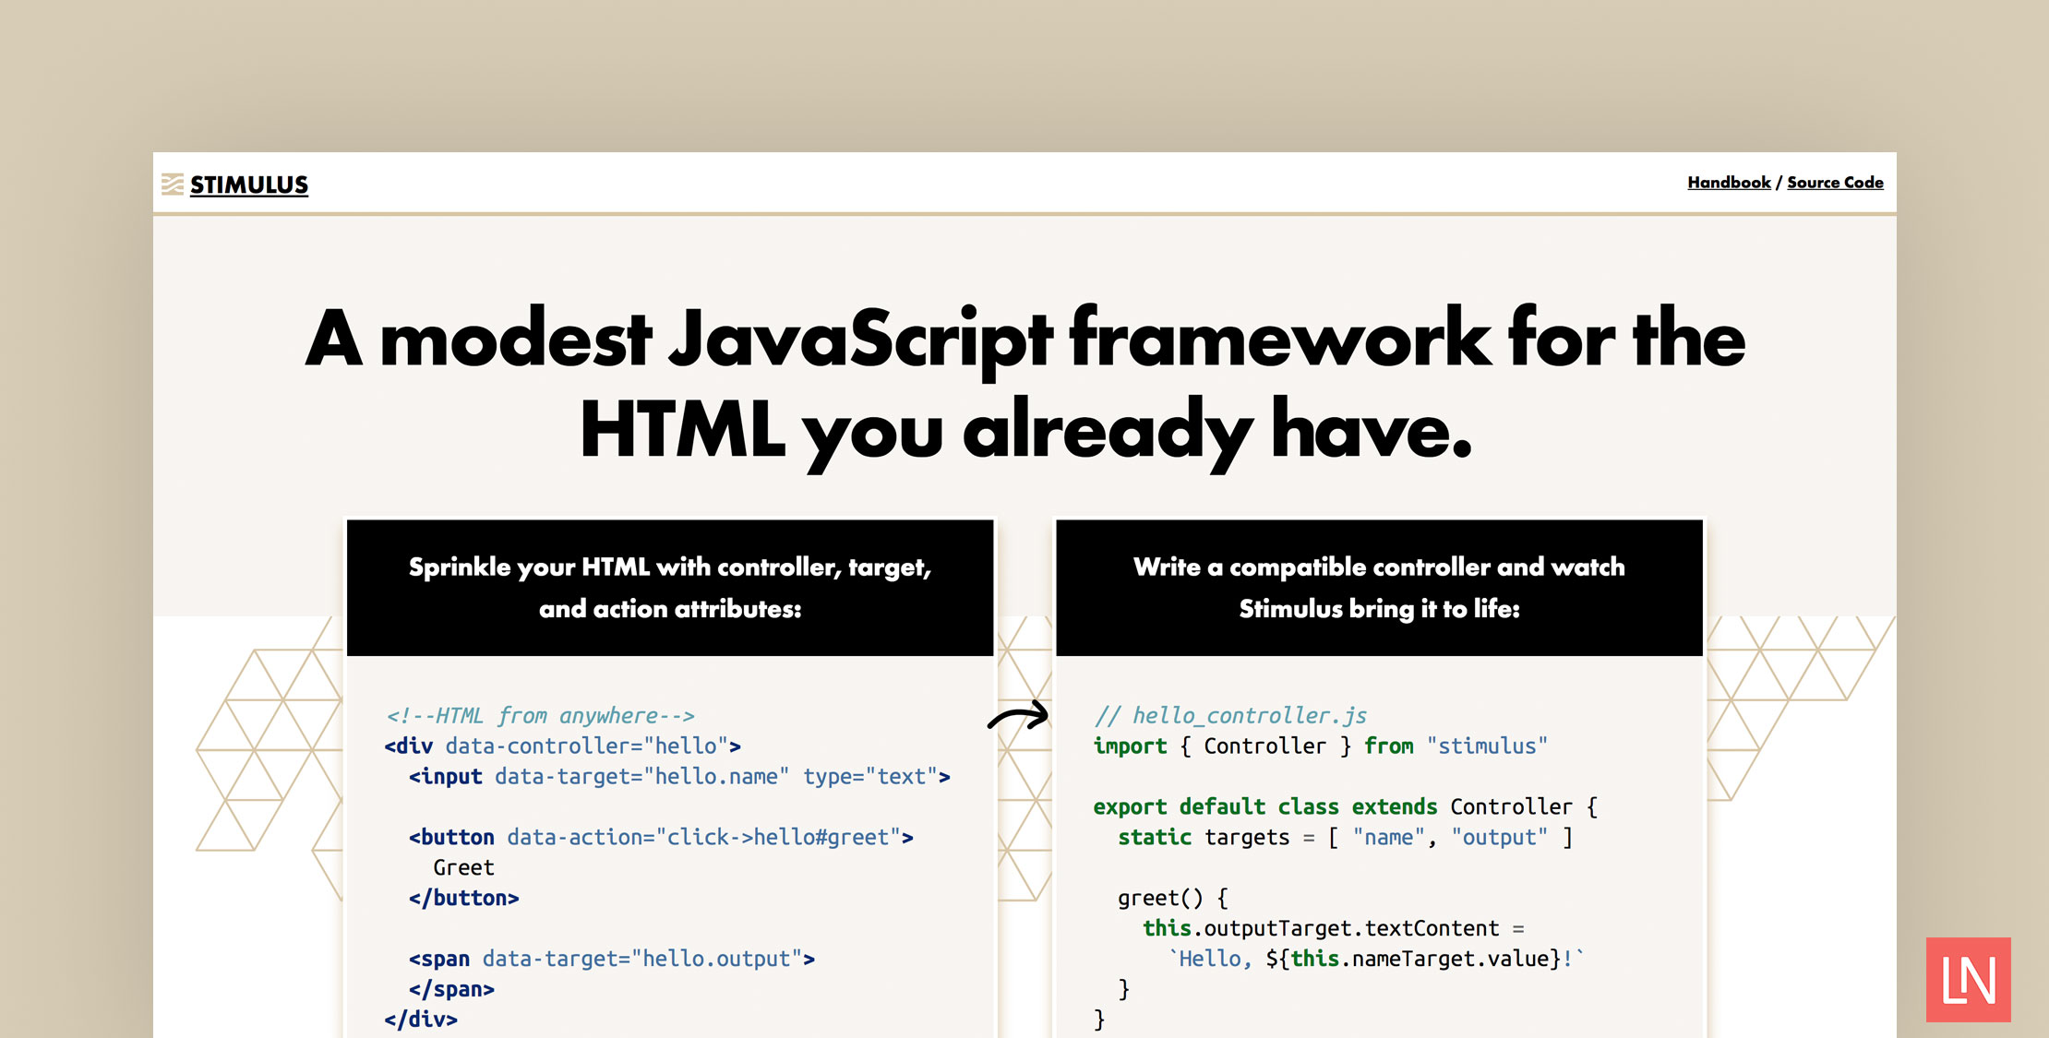Click the slash separator between Handbook and Source Code
The image size is (2049, 1038).
pyautogui.click(x=1780, y=182)
